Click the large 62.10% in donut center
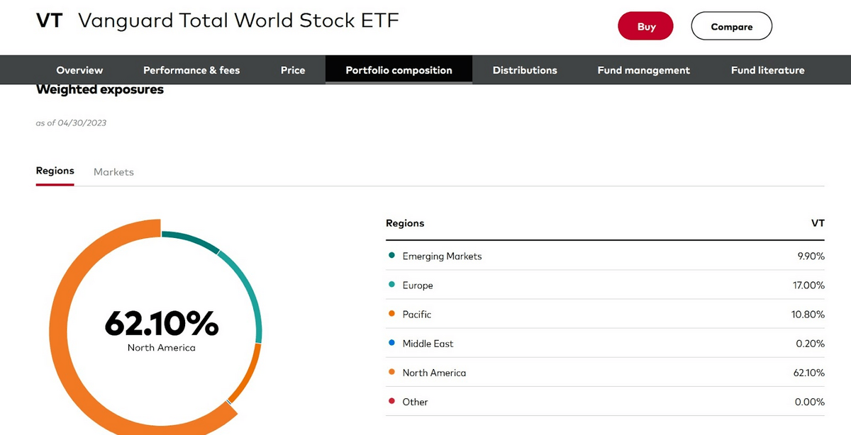Screen dimensions: 851x435 click(162, 323)
